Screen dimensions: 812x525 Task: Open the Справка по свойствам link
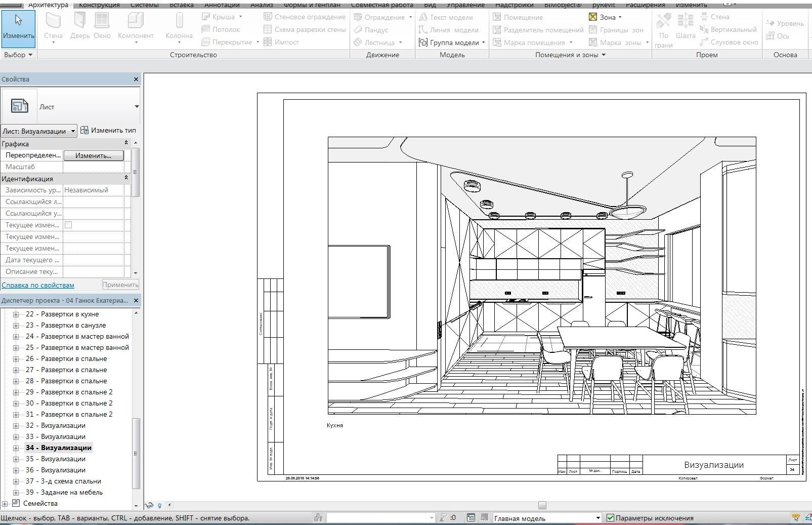pyautogui.click(x=38, y=285)
